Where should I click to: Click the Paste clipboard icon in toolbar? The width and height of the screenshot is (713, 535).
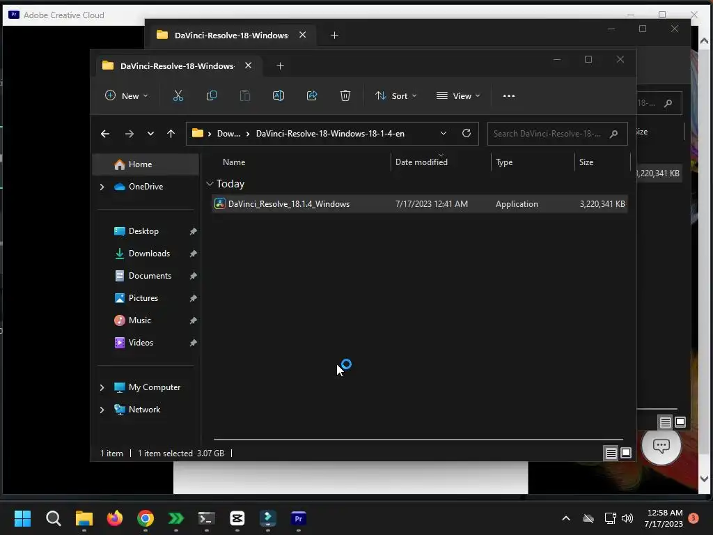(244, 95)
